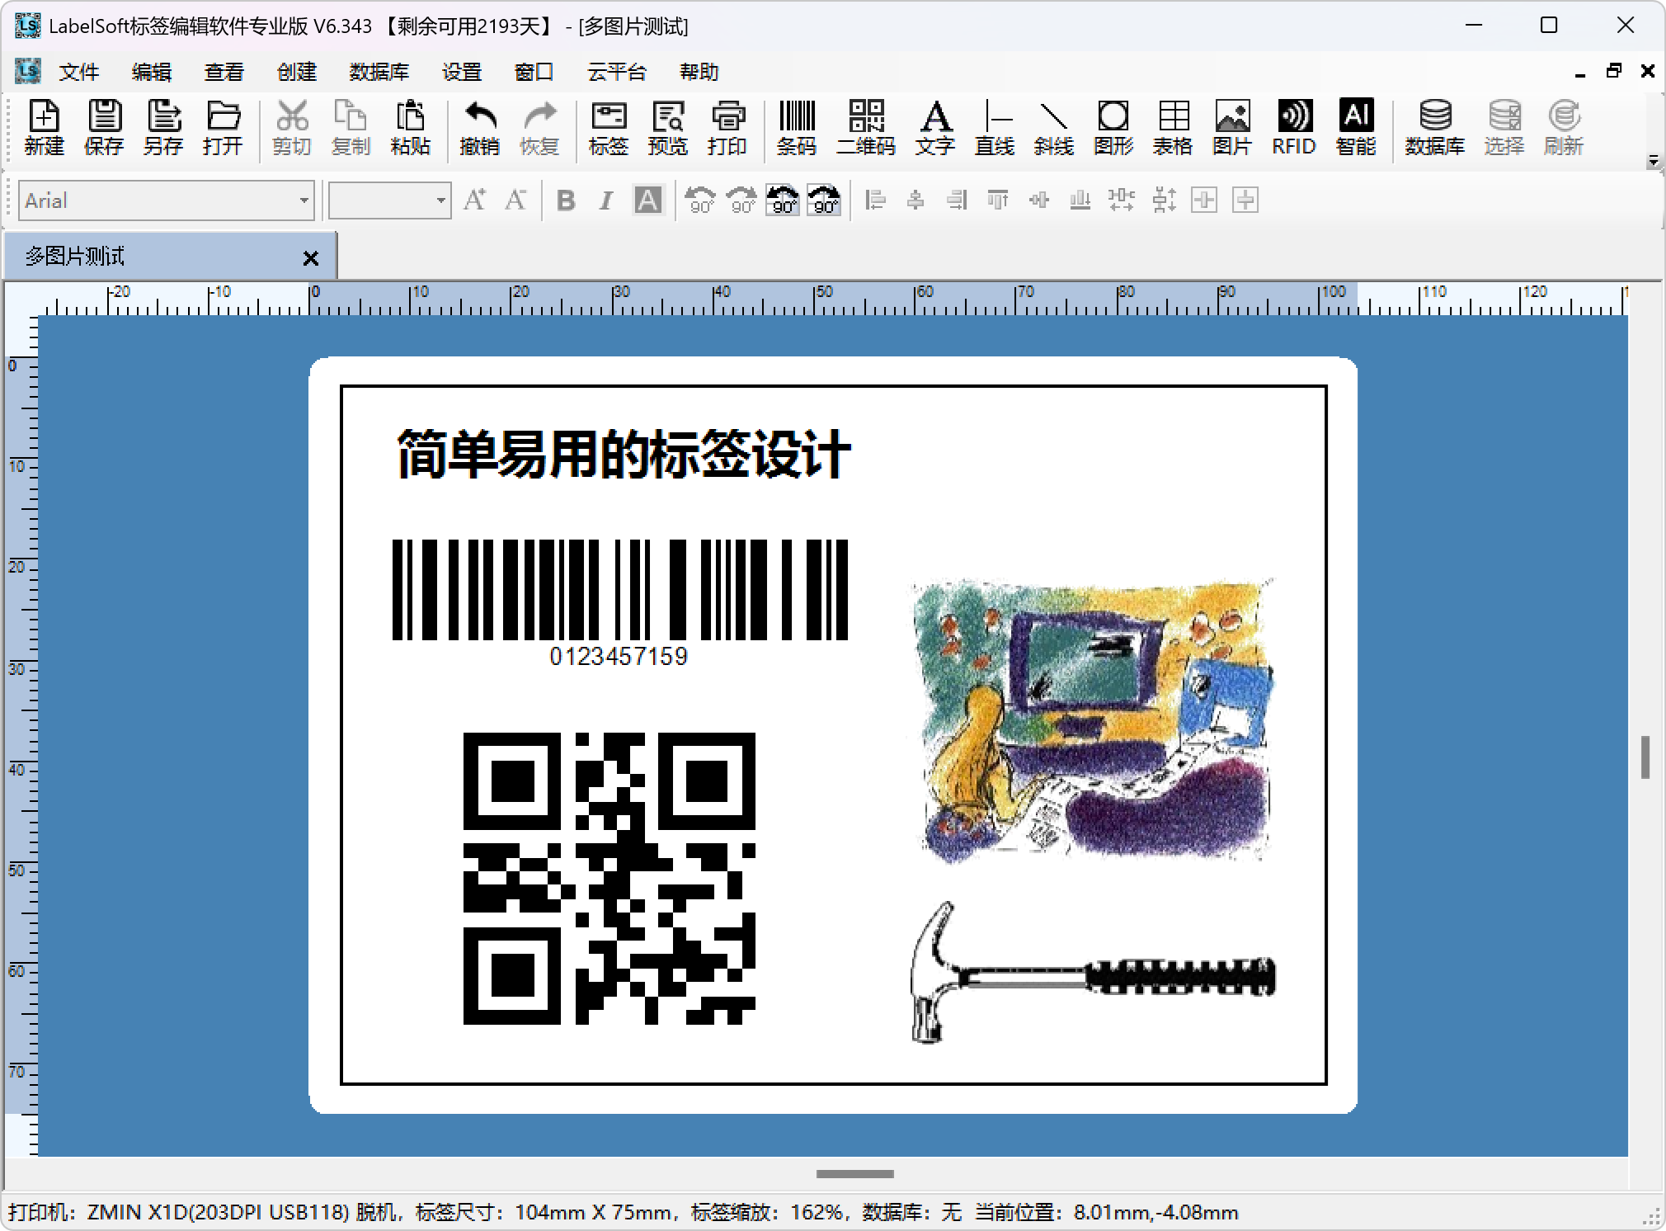The height and width of the screenshot is (1231, 1666).
Task: Select the 二维码 (QR code) tool
Action: [x=866, y=127]
